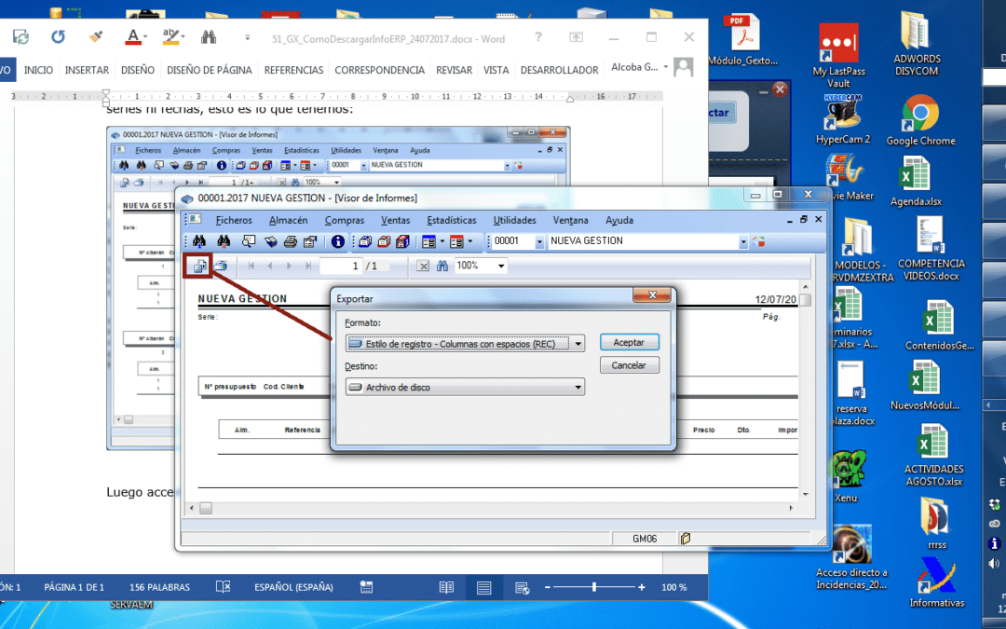1006x629 pixels.
Task: Click the 156 PALABRAS word count
Action: (160, 587)
